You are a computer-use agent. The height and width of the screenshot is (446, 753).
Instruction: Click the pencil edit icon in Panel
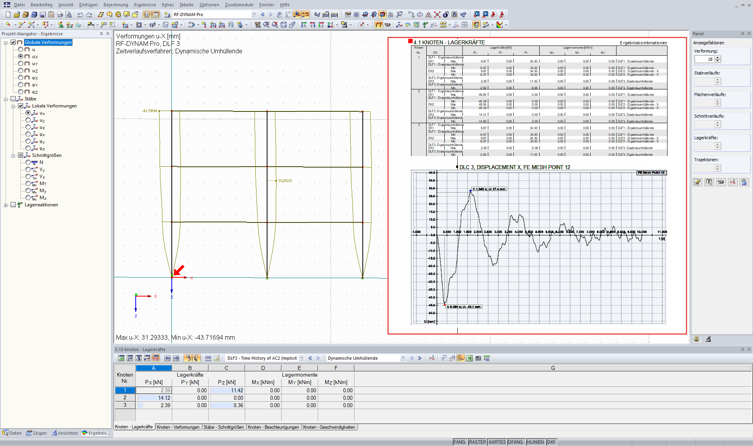tap(697, 182)
